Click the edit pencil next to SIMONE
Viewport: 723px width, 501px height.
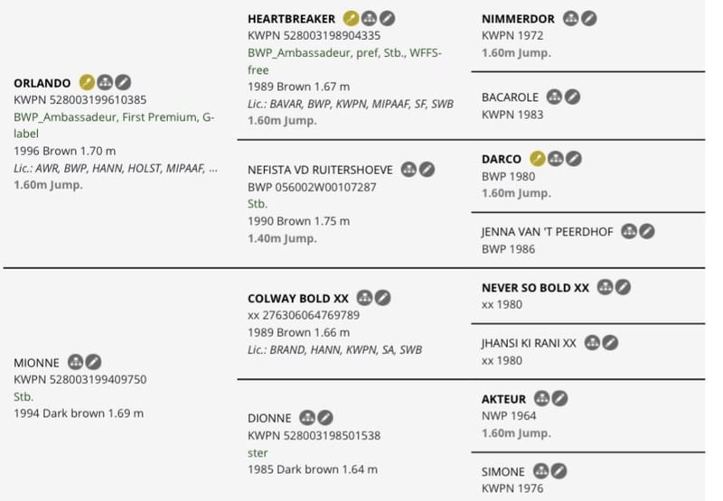[x=559, y=471]
